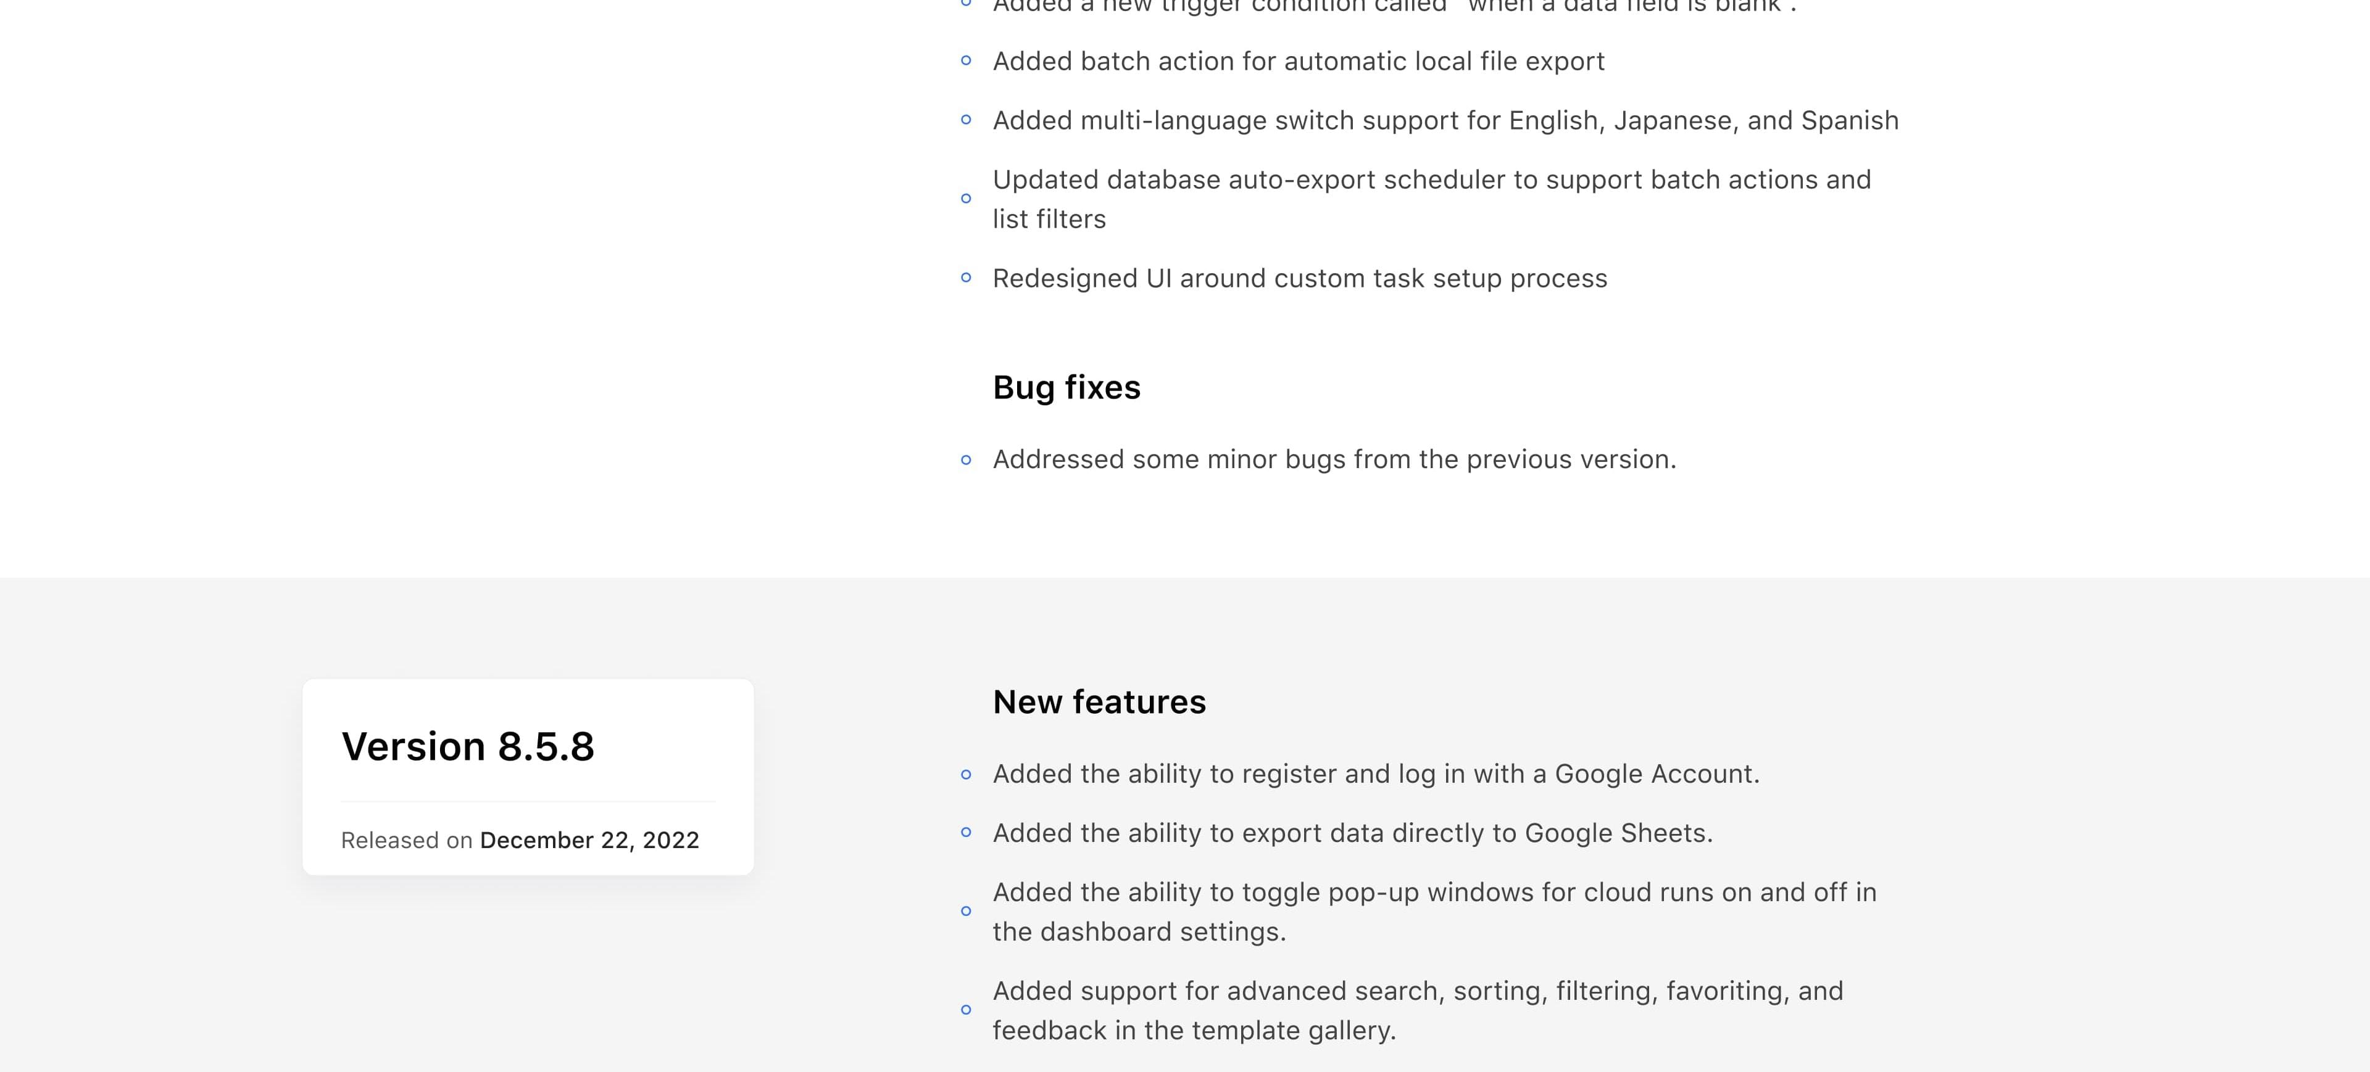The image size is (2370, 1072).
Task: Click the 'Released on' label in version card
Action: (x=407, y=840)
